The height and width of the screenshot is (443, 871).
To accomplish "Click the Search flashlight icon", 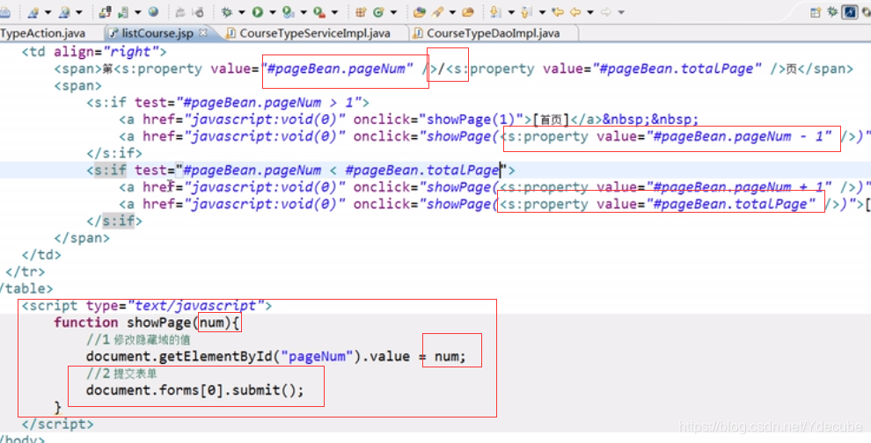I will coord(438,11).
